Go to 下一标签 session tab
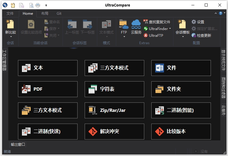This screenshot has width=228, height=156. tap(88, 27)
